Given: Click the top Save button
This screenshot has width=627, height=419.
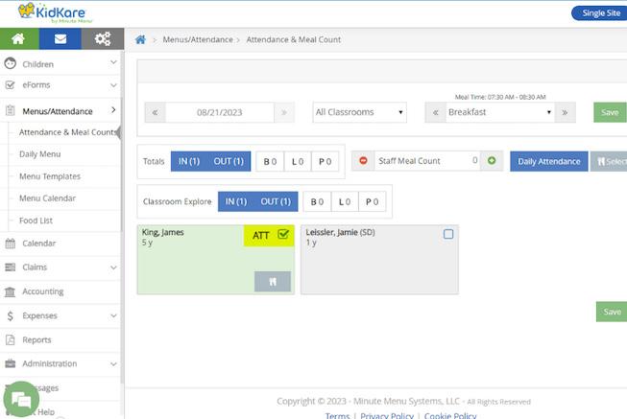Looking at the screenshot, I should [611, 112].
